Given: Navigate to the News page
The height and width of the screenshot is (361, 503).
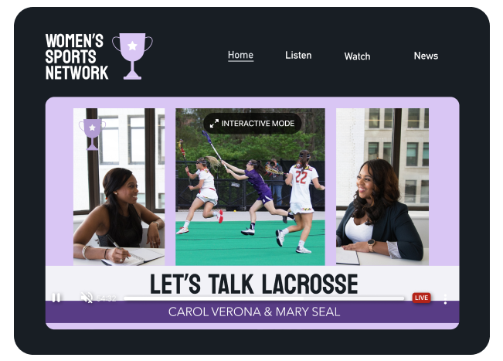Looking at the screenshot, I should coord(426,56).
